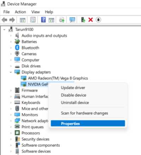Select the Tarun9100 computer name
Image resolution: width=141 pixels, height=155 pixels.
pos(24,29)
